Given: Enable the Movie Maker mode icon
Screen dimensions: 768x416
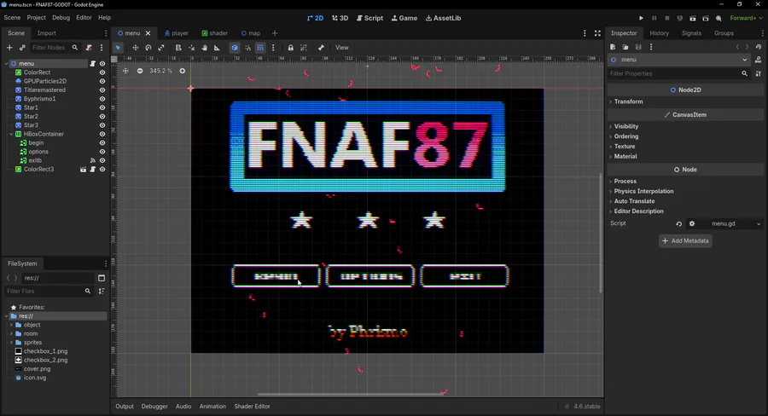Looking at the screenshot, I should click(719, 18).
